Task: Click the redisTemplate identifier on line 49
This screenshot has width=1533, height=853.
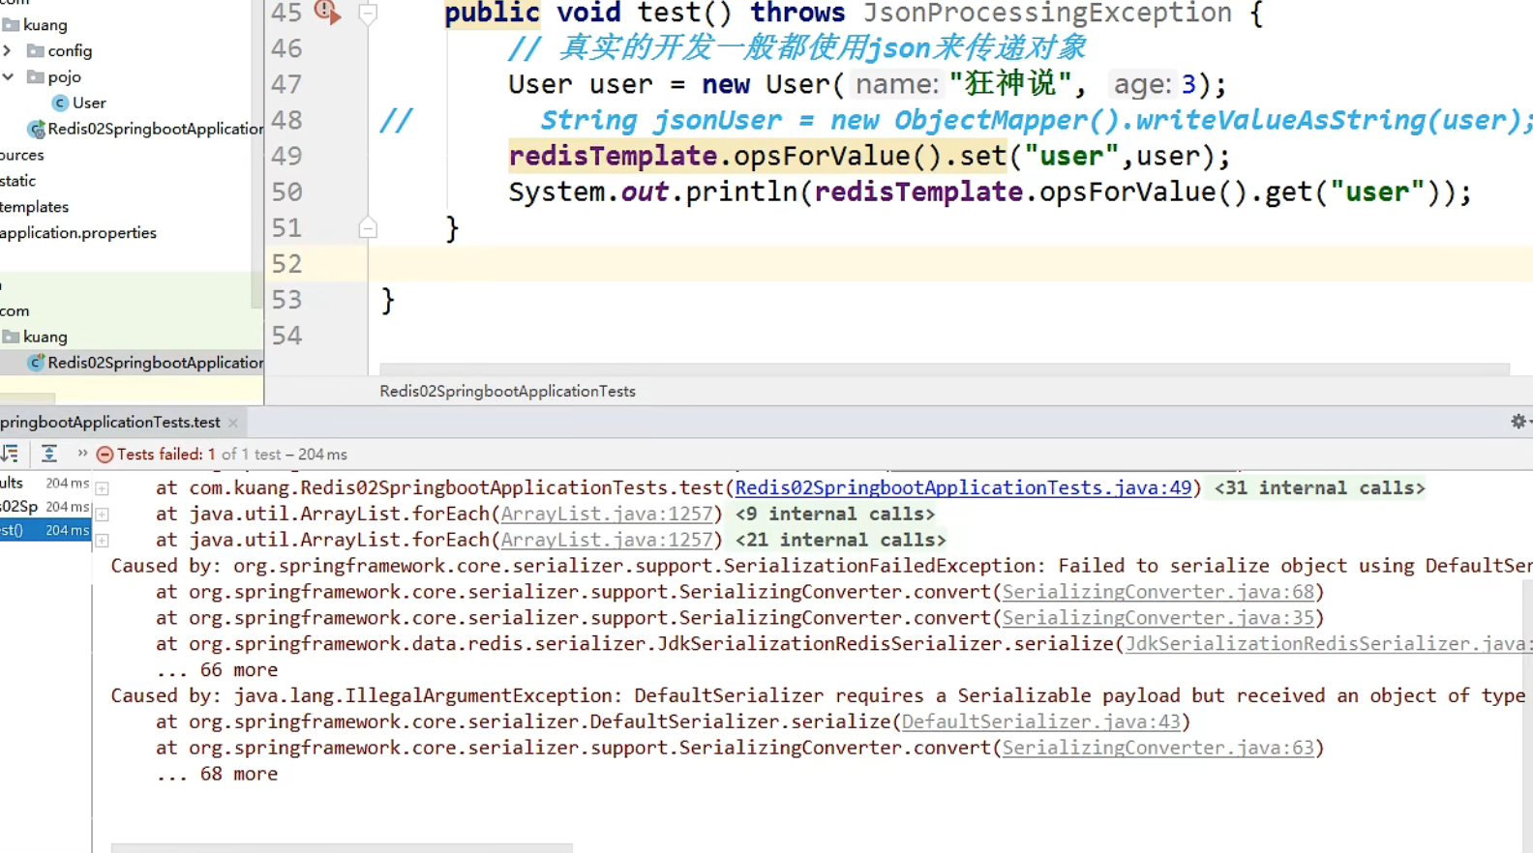Action: point(613,156)
